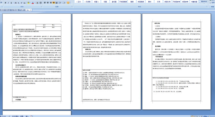Image resolution: width=215 pixels, height=117 pixels.
Task: Apply the 正文 style from gallery
Action: pos(79,2)
